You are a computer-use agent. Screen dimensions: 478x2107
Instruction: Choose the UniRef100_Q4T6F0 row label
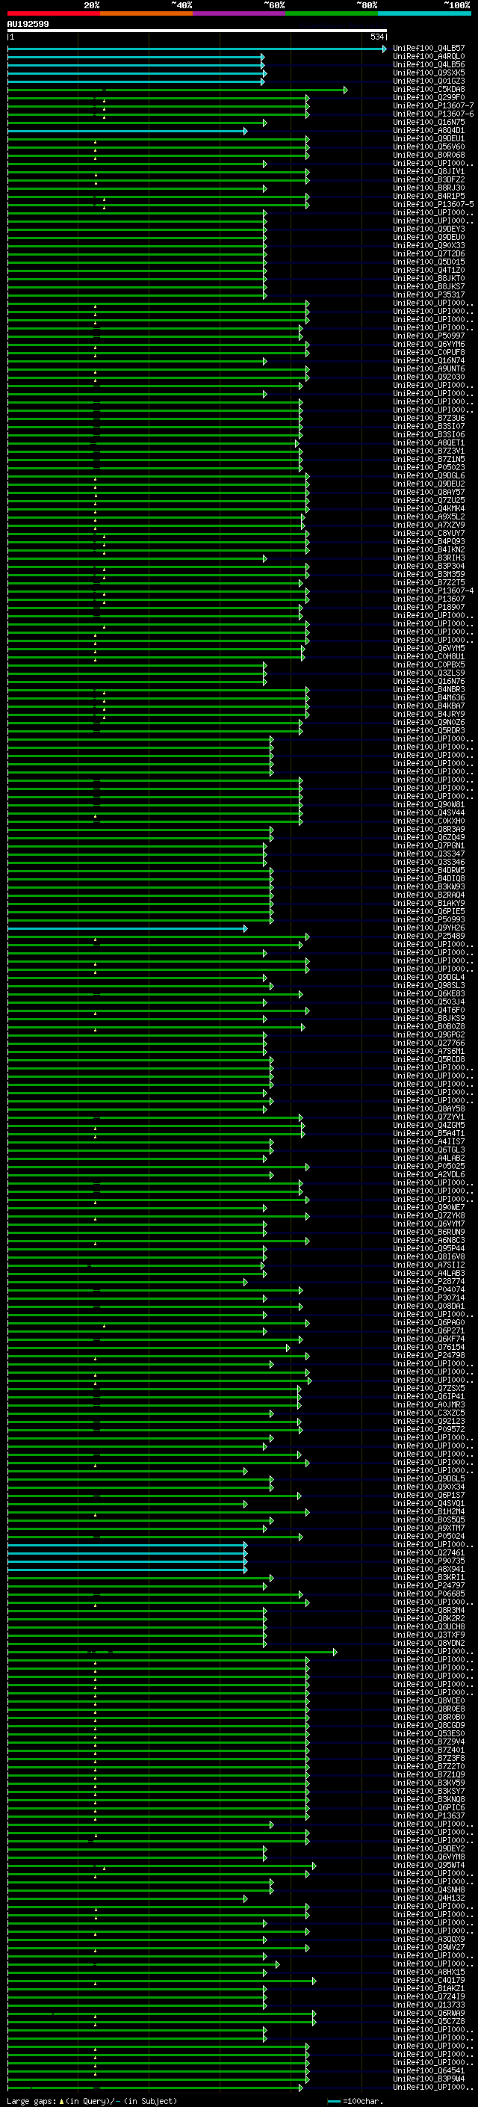tap(429, 1011)
